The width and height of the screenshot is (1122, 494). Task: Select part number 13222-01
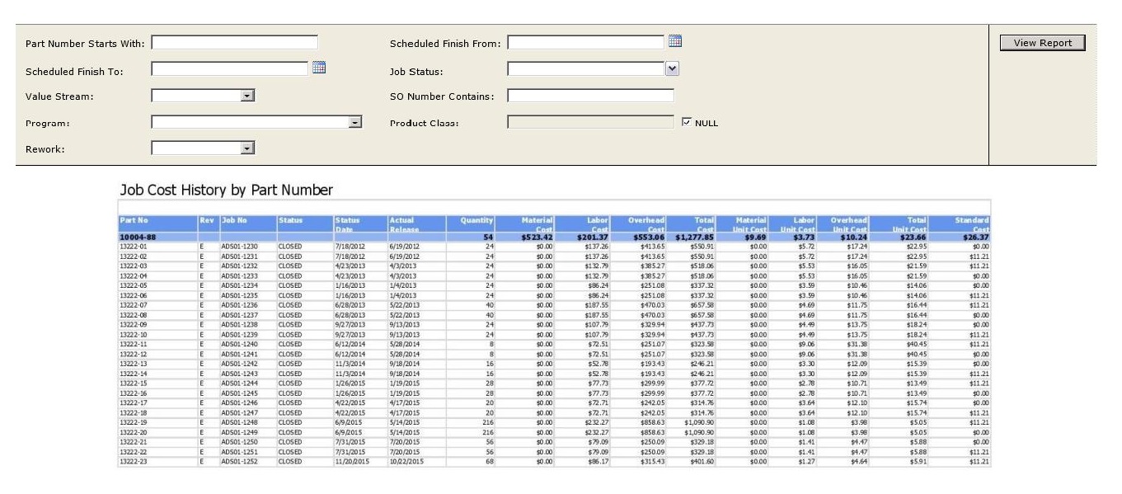(134, 247)
